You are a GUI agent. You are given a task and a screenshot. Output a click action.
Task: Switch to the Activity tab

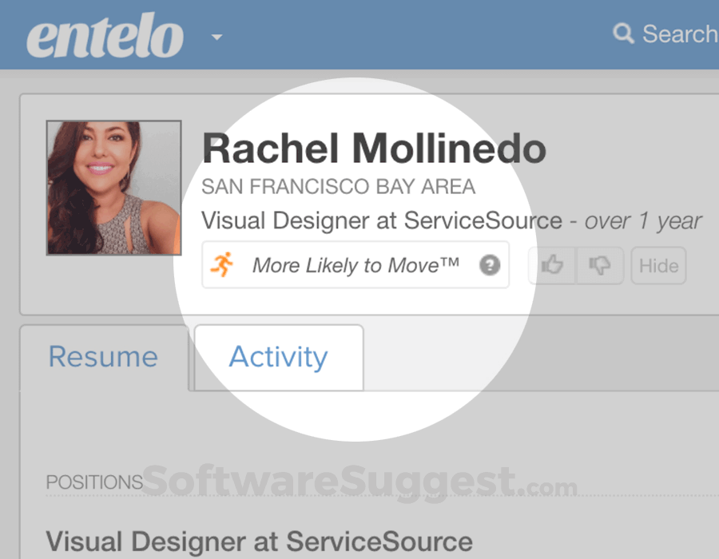click(278, 357)
